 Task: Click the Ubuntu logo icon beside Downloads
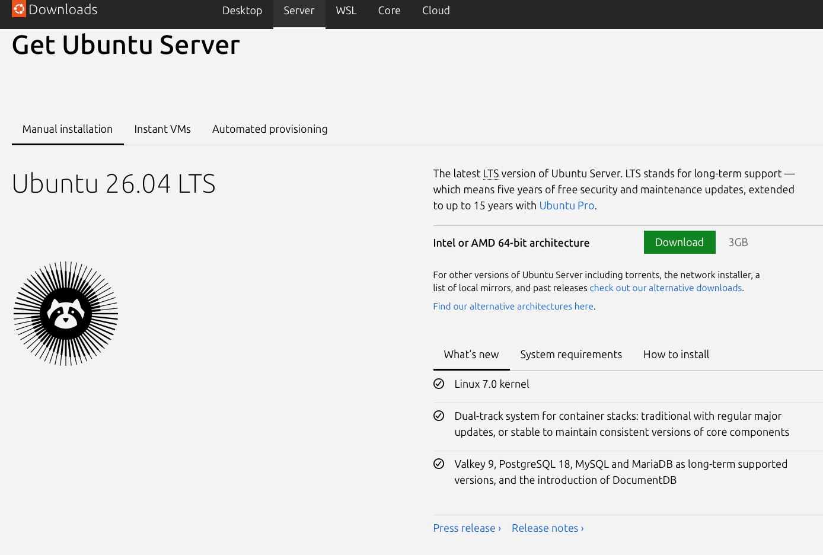(19, 9)
